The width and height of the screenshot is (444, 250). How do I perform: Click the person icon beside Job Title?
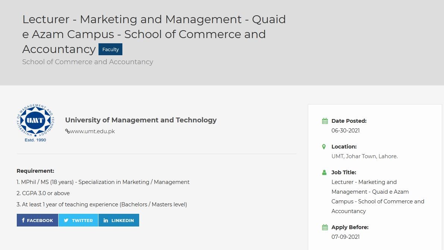pos(324,172)
